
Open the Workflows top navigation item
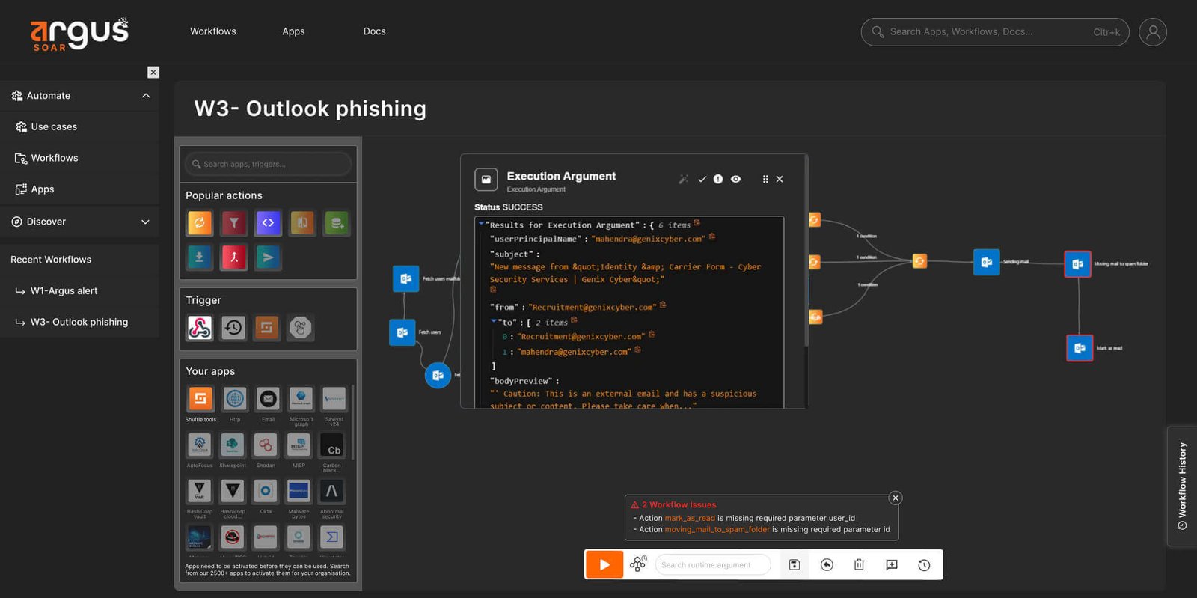[213, 31]
